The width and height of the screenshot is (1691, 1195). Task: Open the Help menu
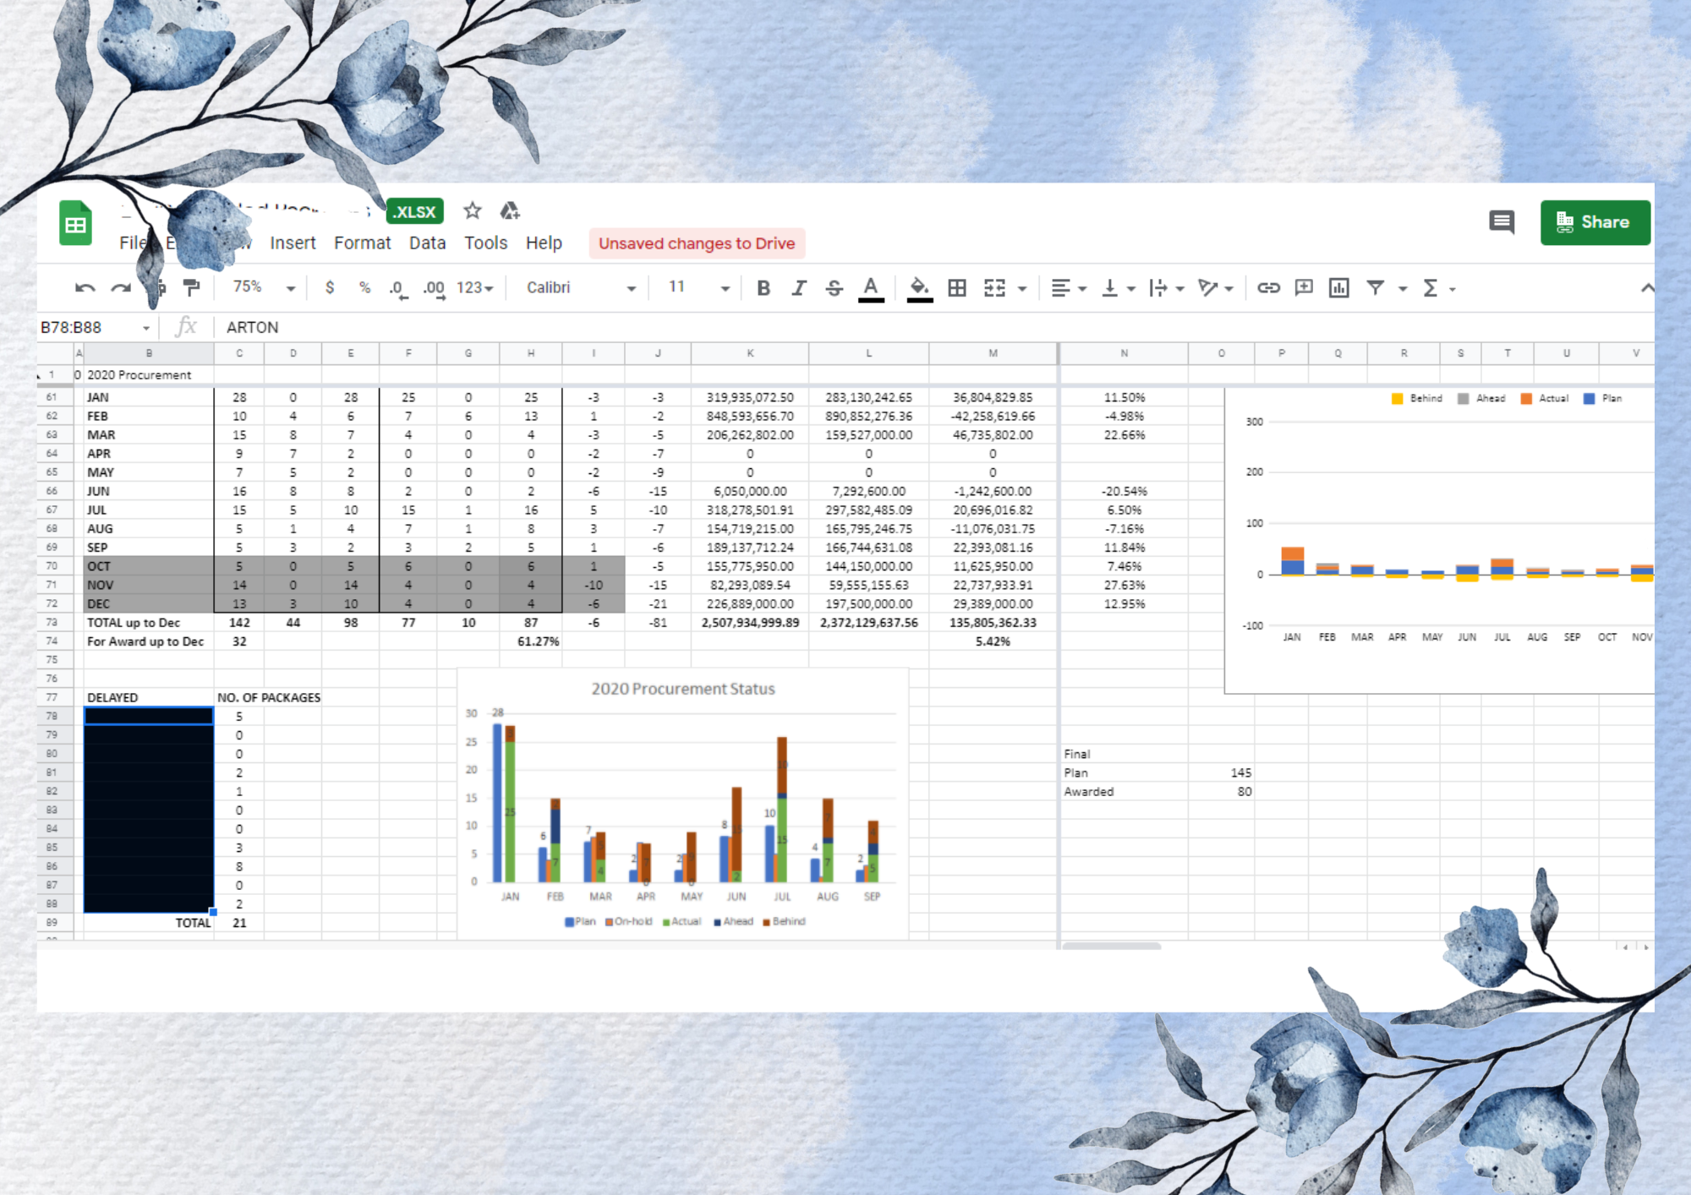pyautogui.click(x=544, y=243)
